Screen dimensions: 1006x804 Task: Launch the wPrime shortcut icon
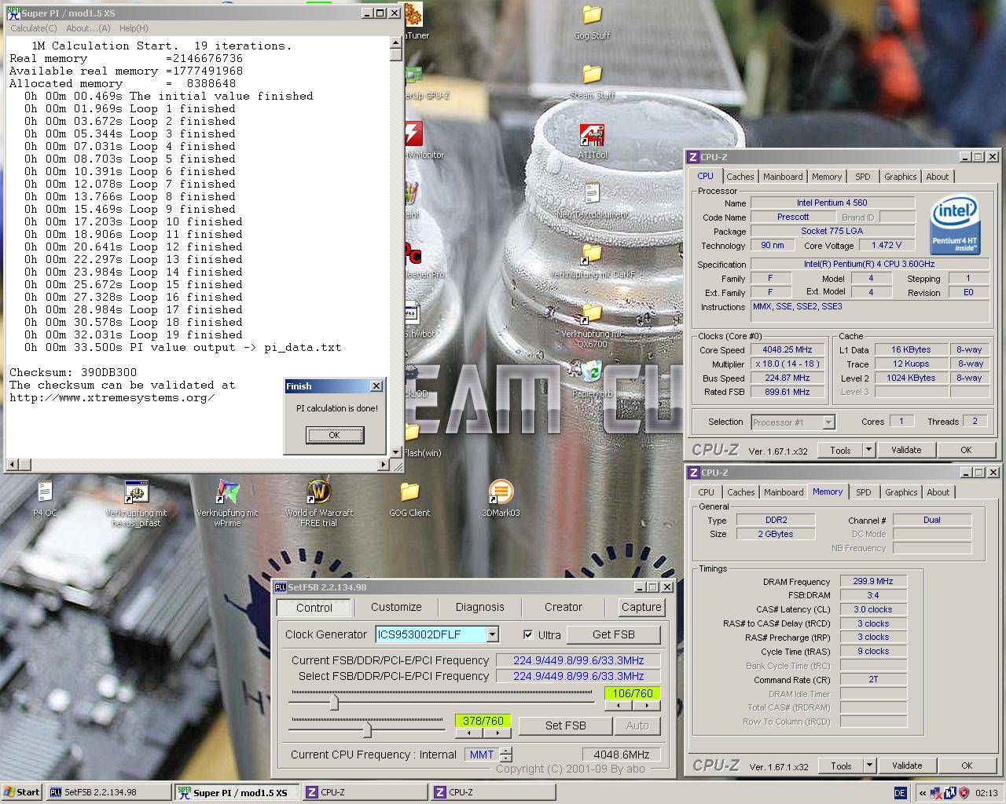(x=227, y=492)
